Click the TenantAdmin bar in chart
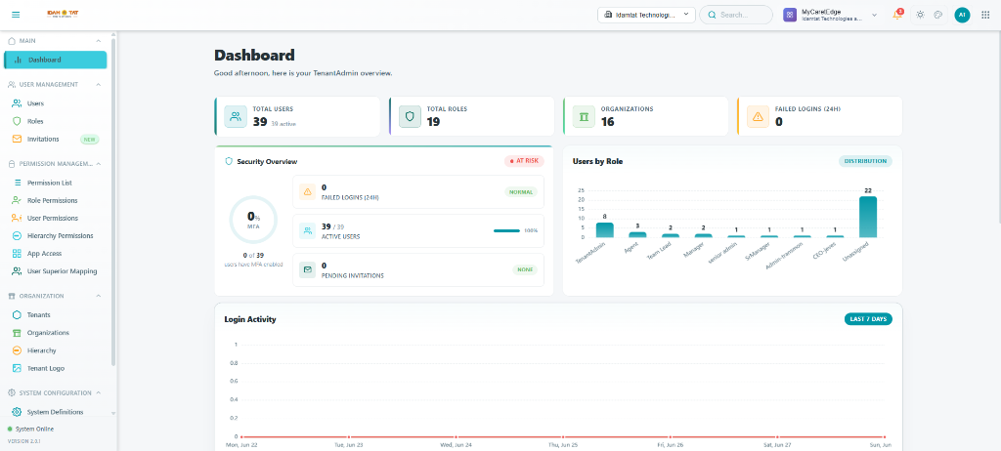Viewport: 1001px width, 451px height. click(x=604, y=229)
